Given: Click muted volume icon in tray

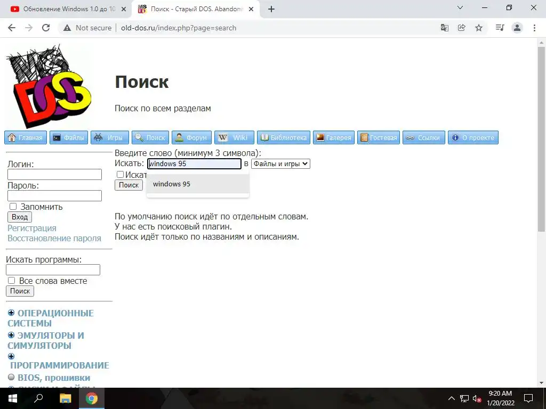Looking at the screenshot, I should (x=477, y=398).
